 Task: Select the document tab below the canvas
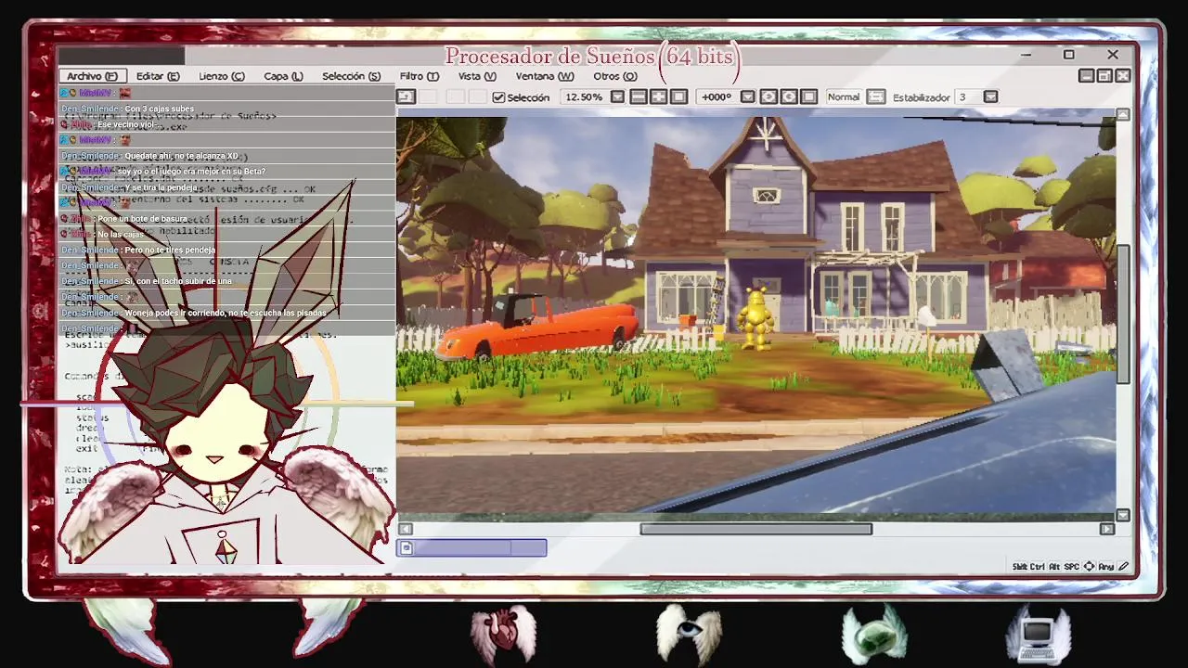(471, 548)
